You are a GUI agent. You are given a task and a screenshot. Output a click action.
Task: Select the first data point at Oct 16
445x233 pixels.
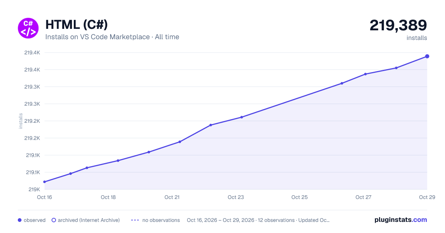click(x=44, y=182)
